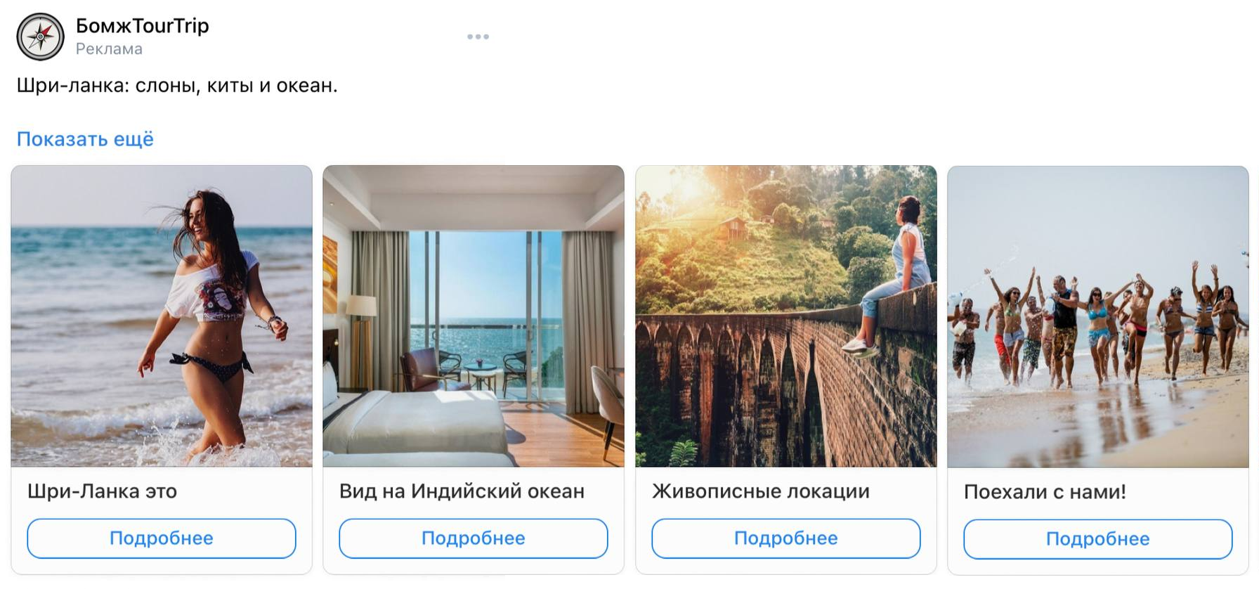Click the БомжTourTrip compass avatar icon
The width and height of the screenshot is (1259, 589).
pyautogui.click(x=41, y=37)
